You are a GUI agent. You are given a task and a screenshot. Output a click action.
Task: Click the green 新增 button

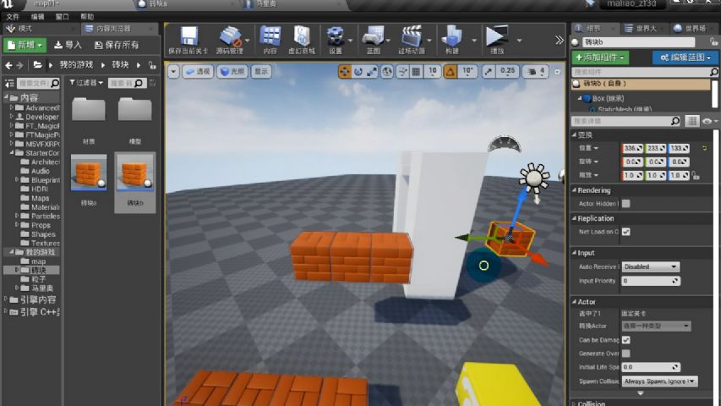coord(25,45)
